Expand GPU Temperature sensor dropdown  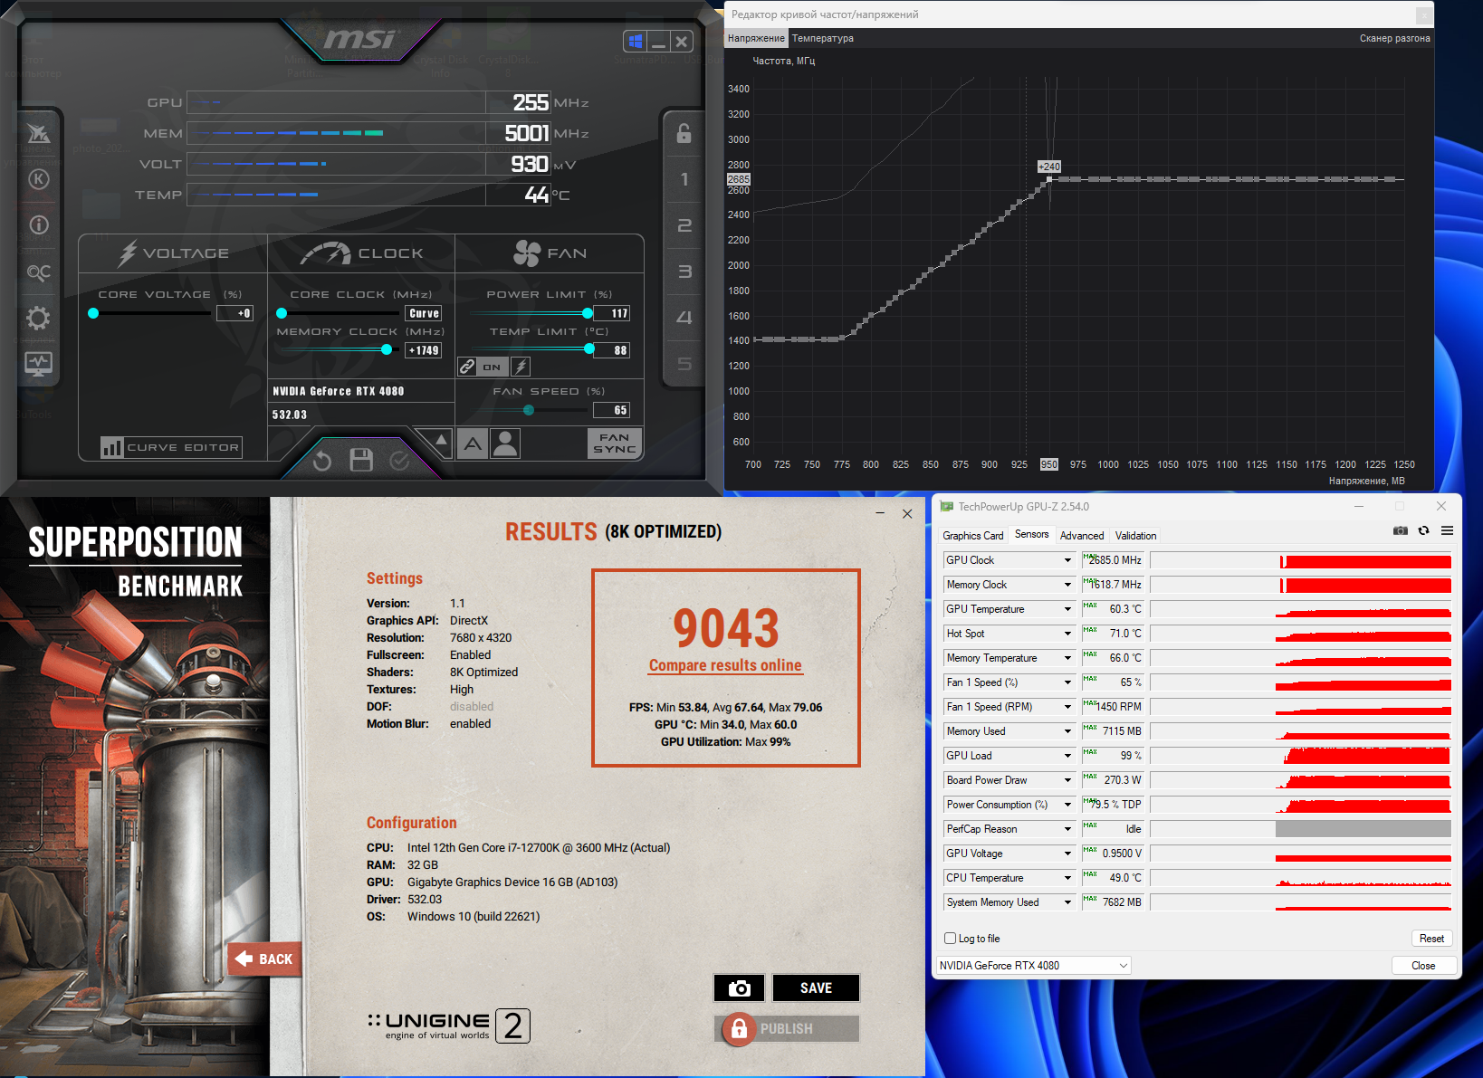pyautogui.click(x=1067, y=609)
